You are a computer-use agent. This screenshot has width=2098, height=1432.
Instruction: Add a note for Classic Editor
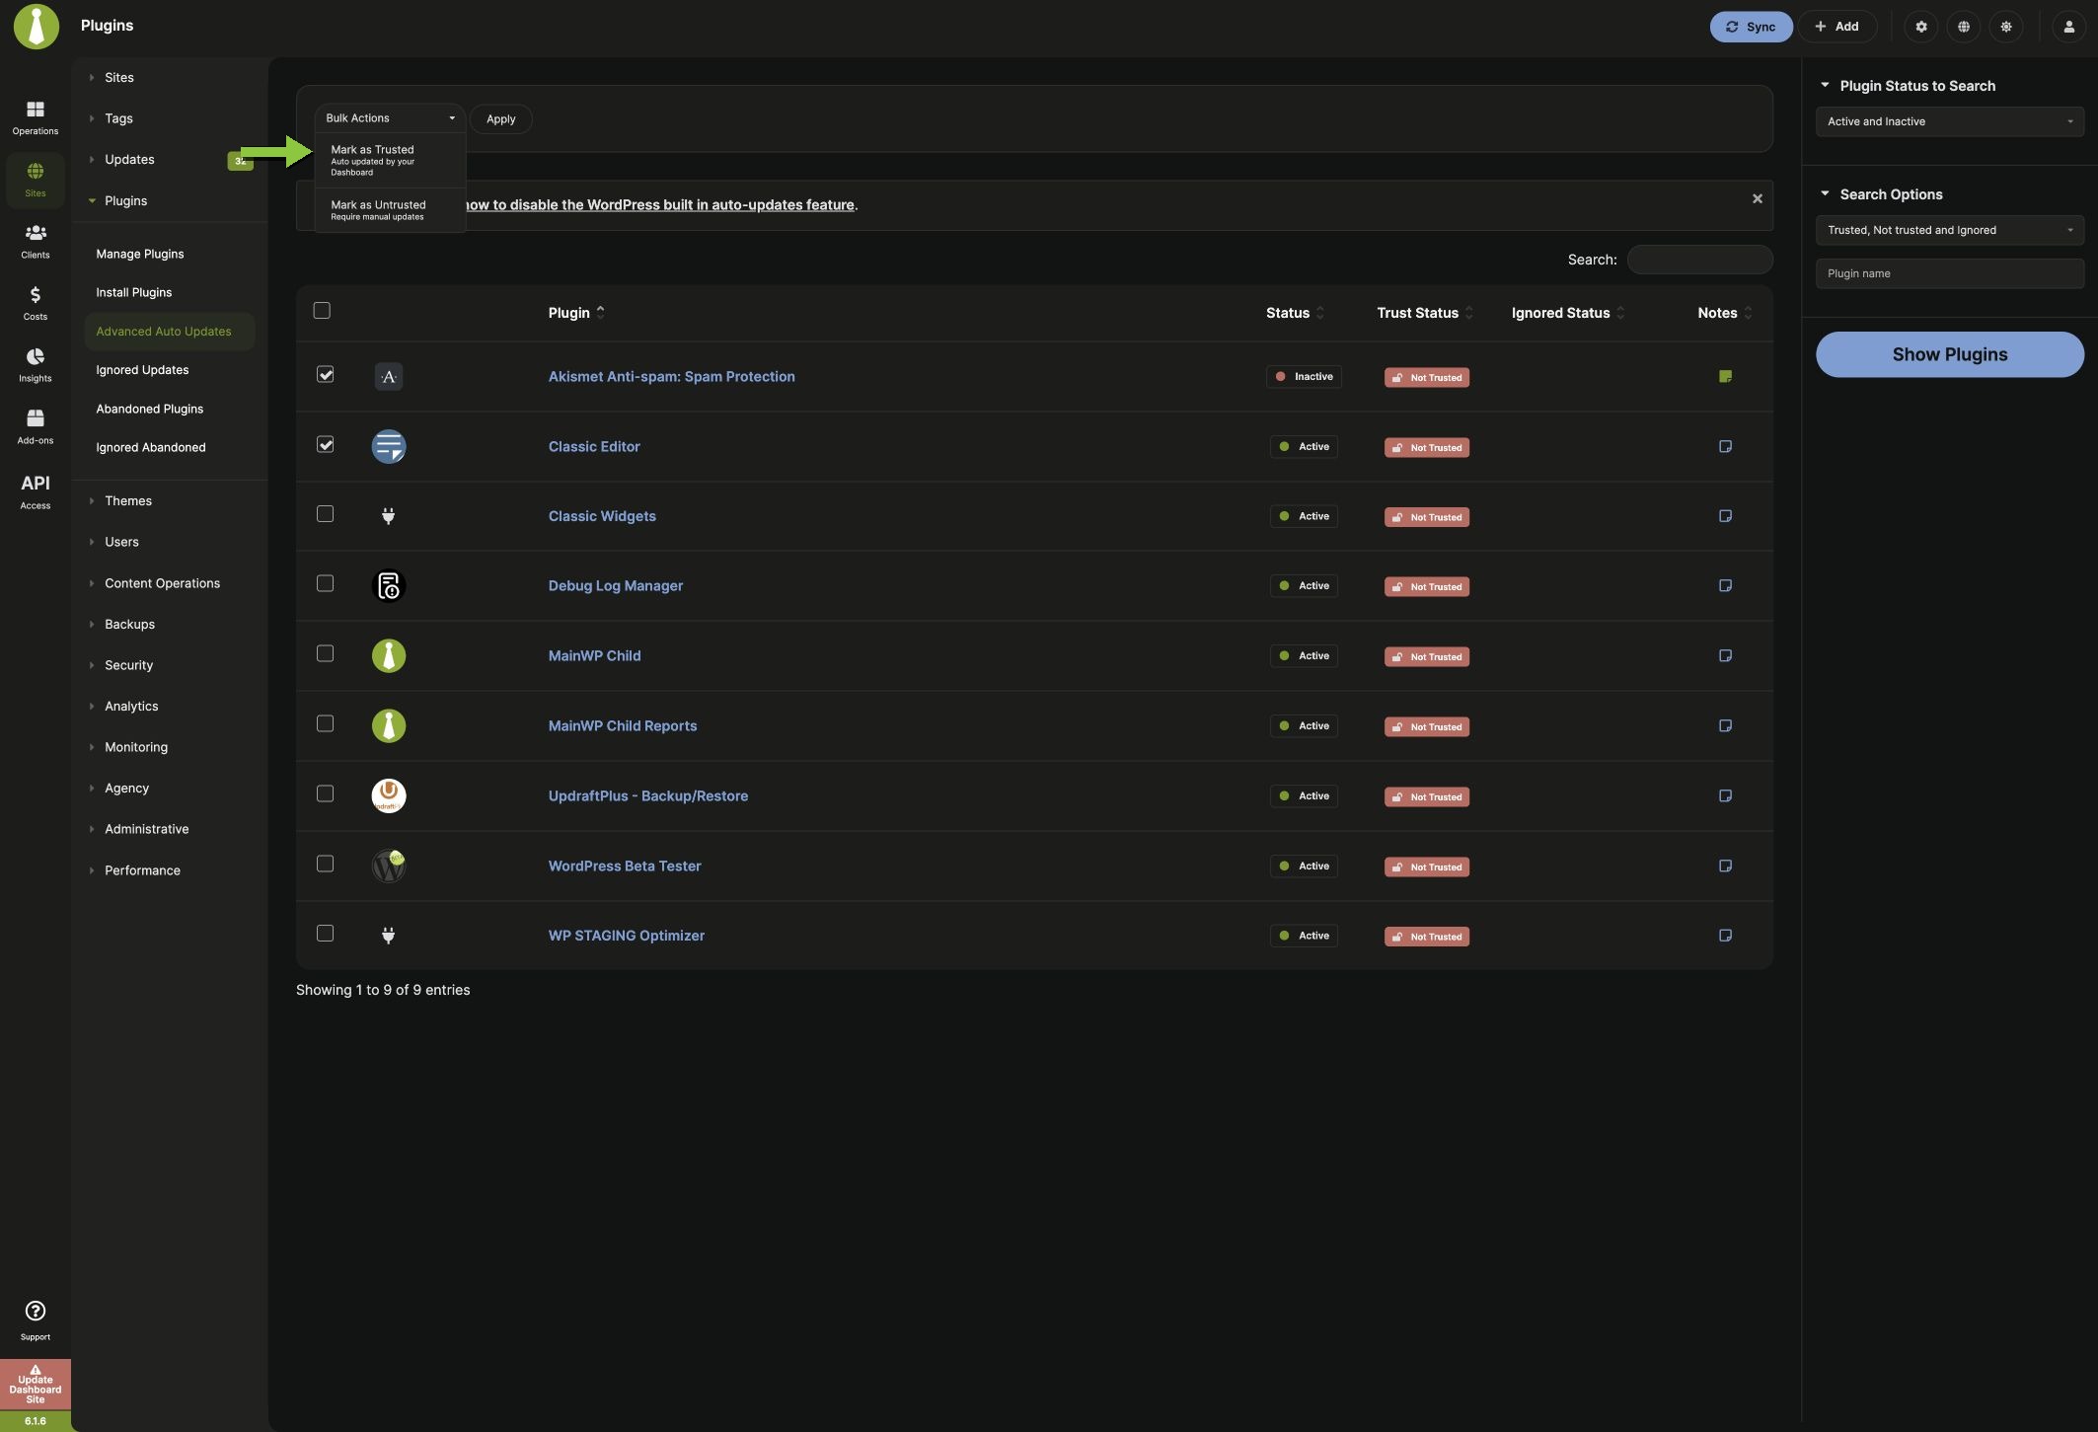(x=1725, y=446)
